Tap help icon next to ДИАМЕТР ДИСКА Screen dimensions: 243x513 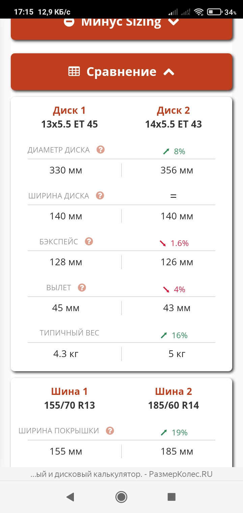point(100,150)
